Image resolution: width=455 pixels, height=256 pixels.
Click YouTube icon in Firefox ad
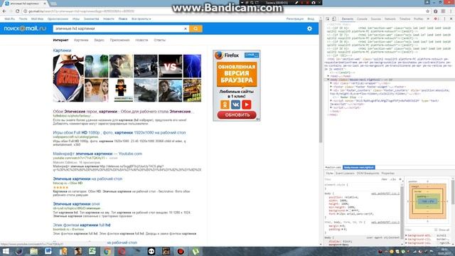tap(247, 105)
